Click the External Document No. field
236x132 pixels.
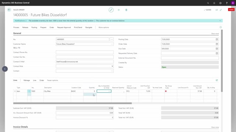point(190,58)
